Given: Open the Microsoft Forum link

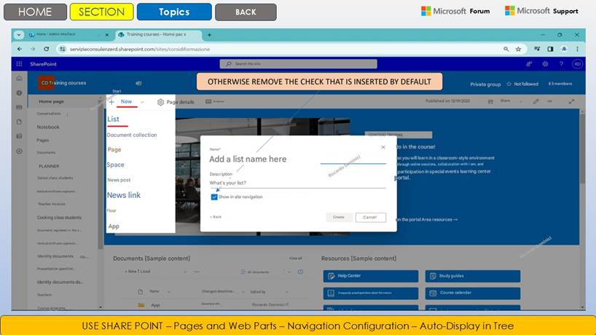Looking at the screenshot, I should point(455,11).
